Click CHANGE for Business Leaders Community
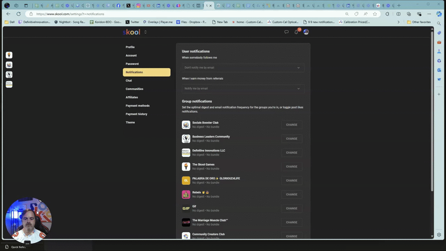The image size is (446, 251). [x=291, y=138]
